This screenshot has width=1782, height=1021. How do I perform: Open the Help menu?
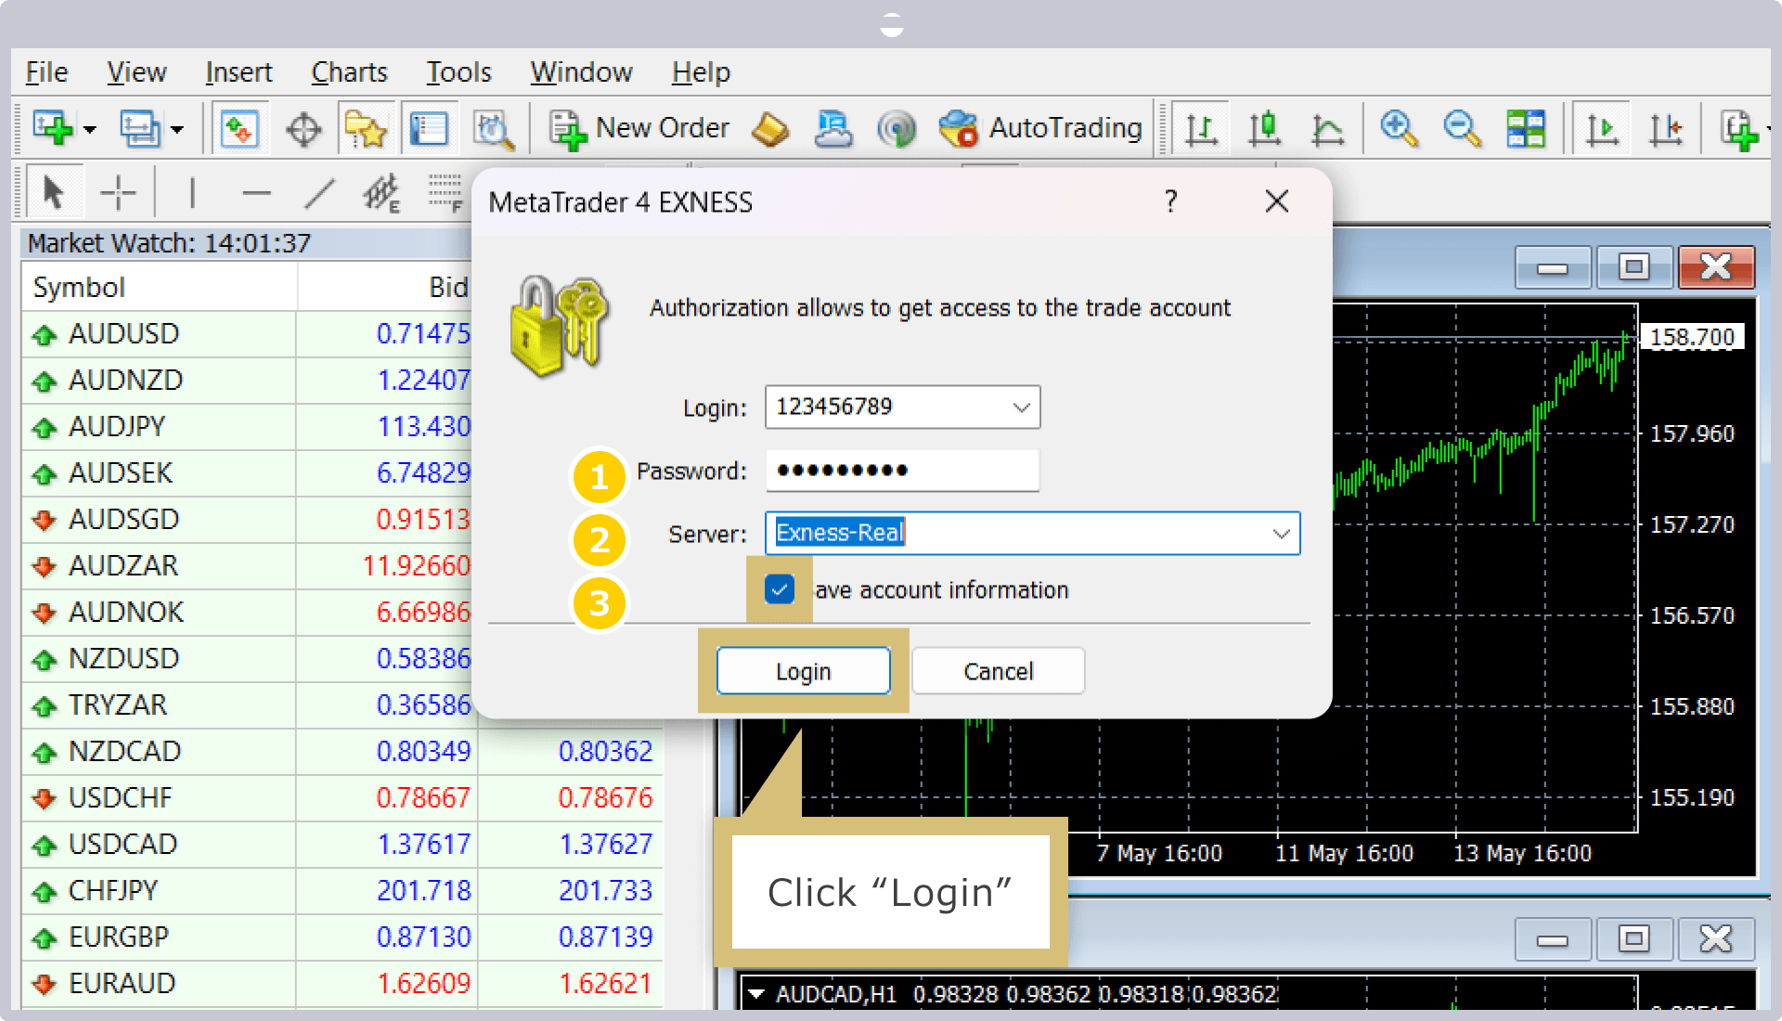click(x=701, y=72)
